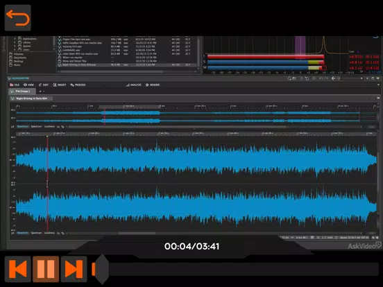Switch overview to Spectrum display
The width and height of the screenshot is (383, 287).
coord(36,126)
